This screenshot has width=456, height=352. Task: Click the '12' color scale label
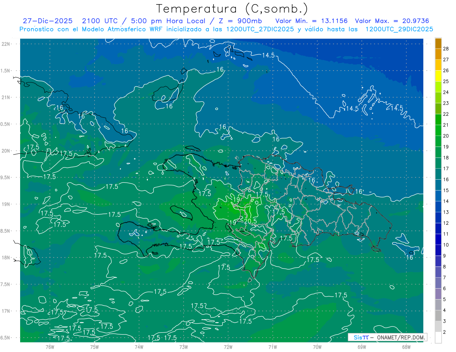(446, 223)
